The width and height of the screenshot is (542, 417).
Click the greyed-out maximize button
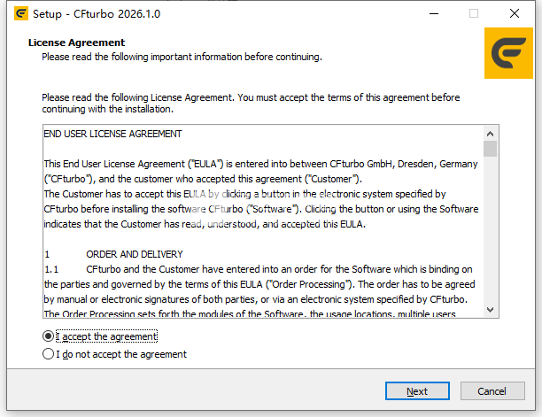click(x=473, y=14)
